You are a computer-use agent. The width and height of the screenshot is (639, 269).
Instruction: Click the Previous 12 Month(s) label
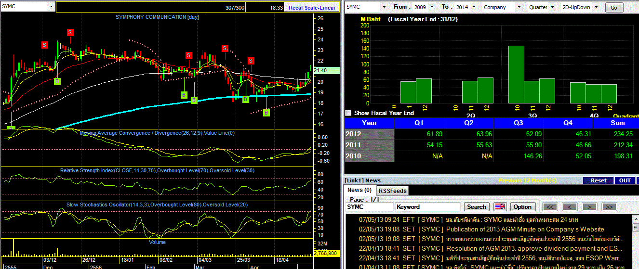click(x=527, y=180)
